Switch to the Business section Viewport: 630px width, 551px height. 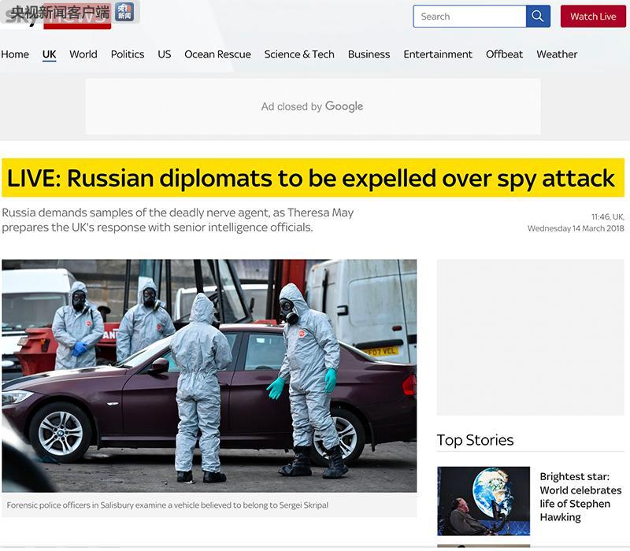[x=369, y=54]
